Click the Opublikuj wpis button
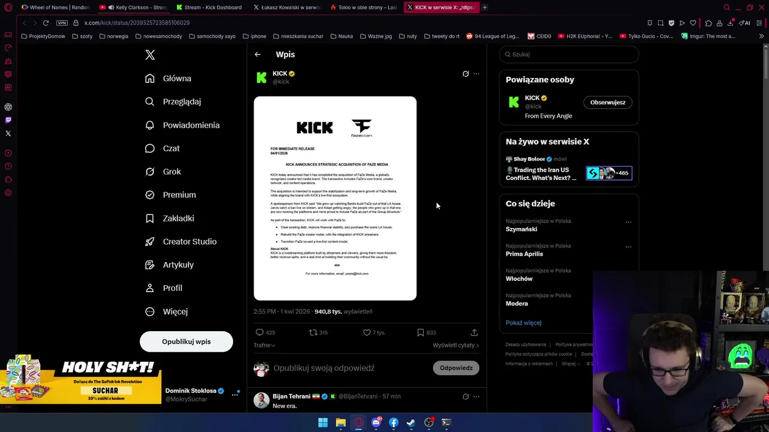 [x=186, y=341]
